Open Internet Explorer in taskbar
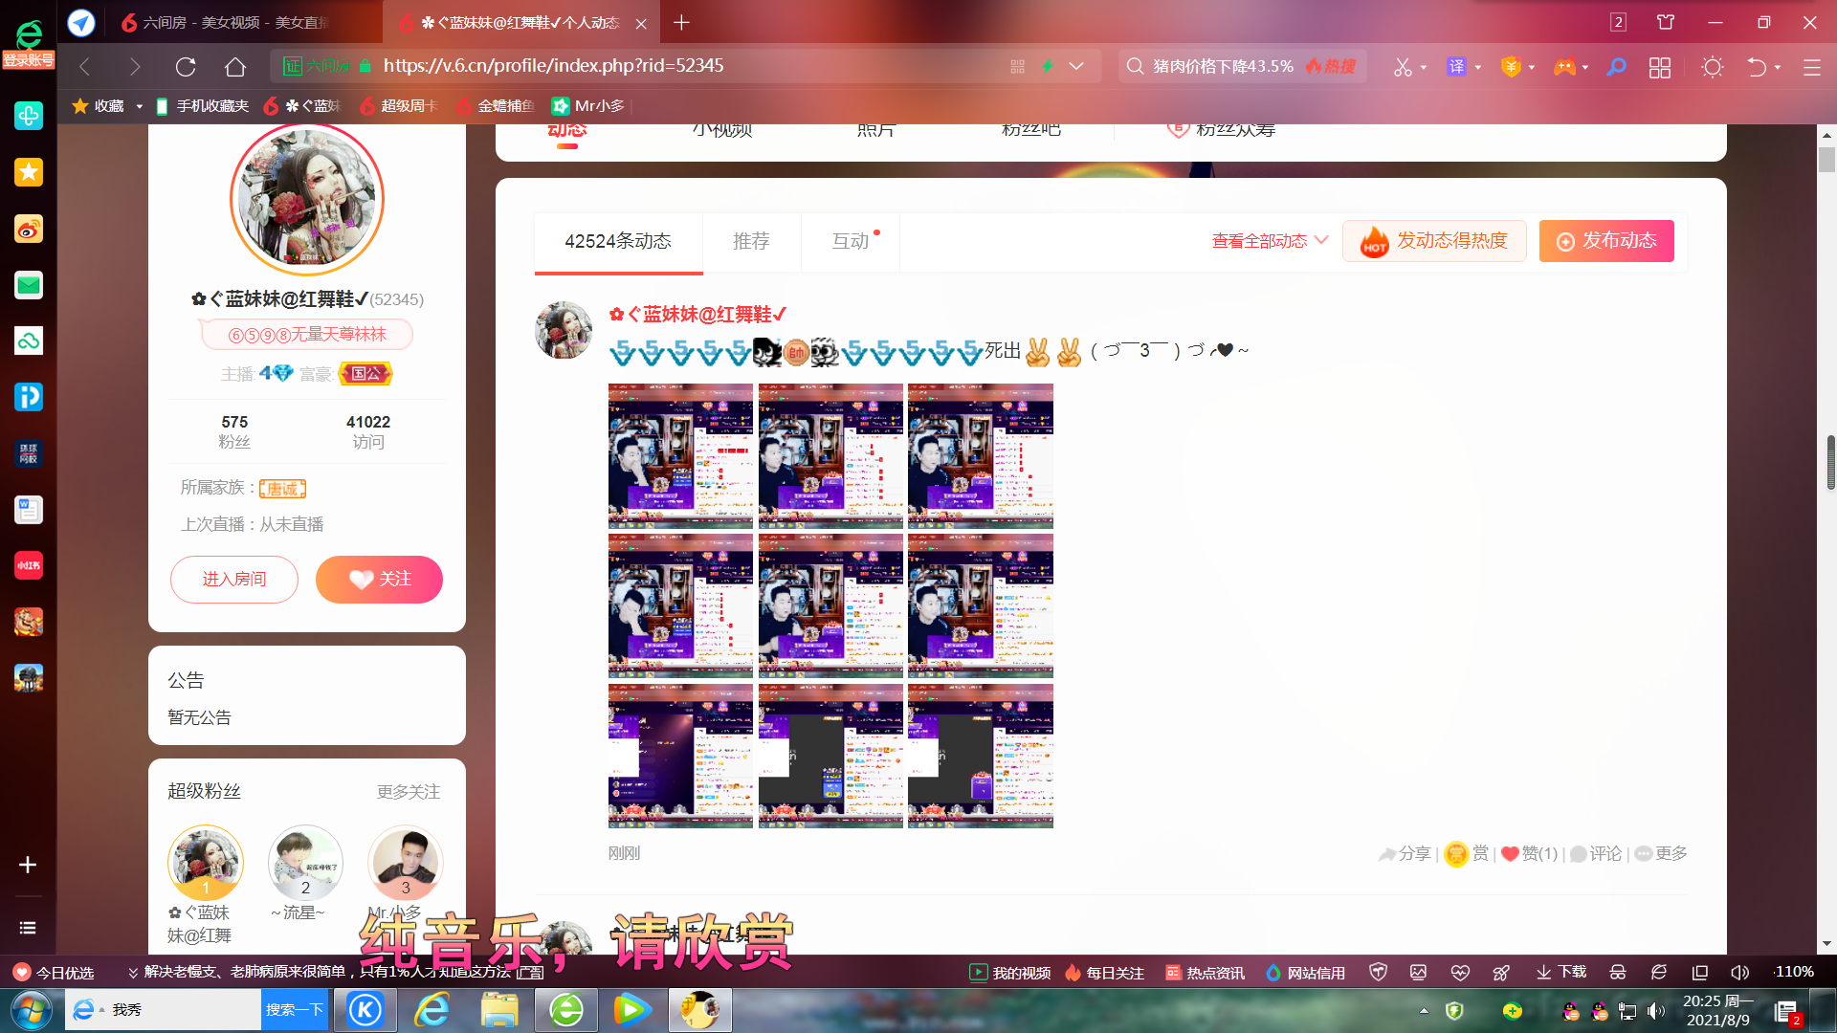The image size is (1837, 1033). (432, 1010)
